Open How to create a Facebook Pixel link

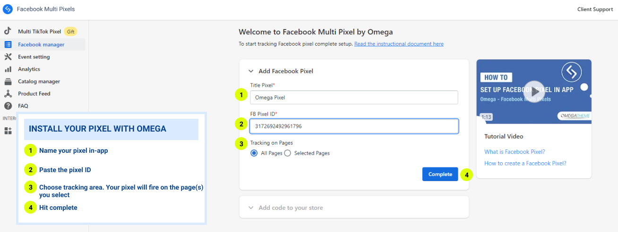(x=525, y=163)
